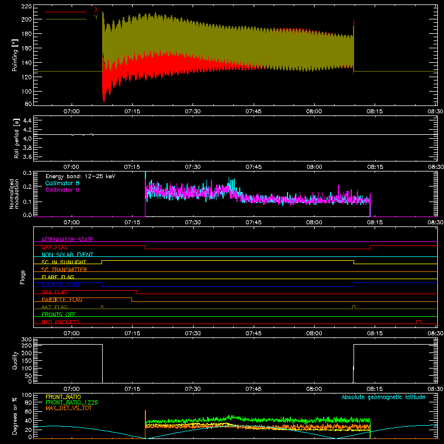Click the Collimator 8 legend entry

tap(62, 183)
